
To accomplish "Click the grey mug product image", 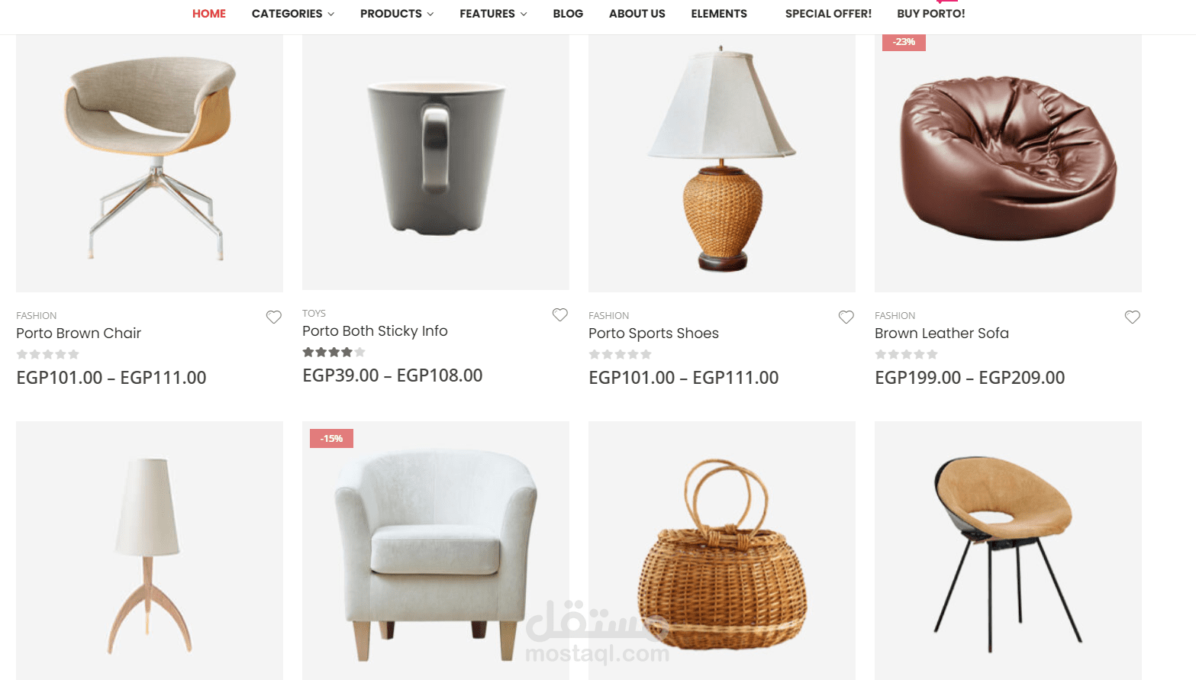I will click(x=436, y=162).
